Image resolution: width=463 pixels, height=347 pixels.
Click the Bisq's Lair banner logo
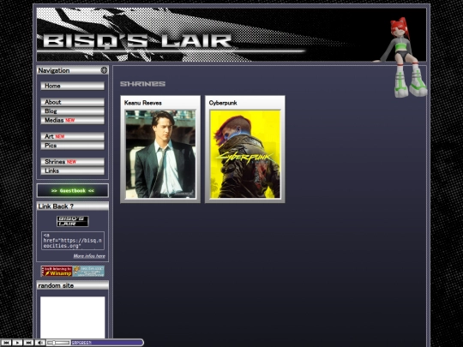137,41
